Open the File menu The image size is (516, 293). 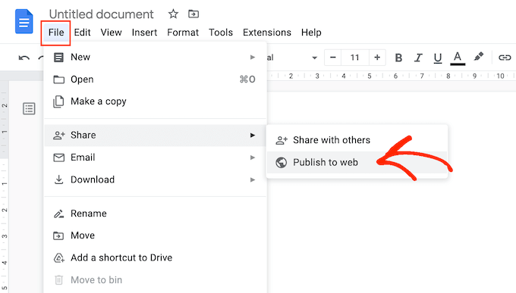pos(56,33)
